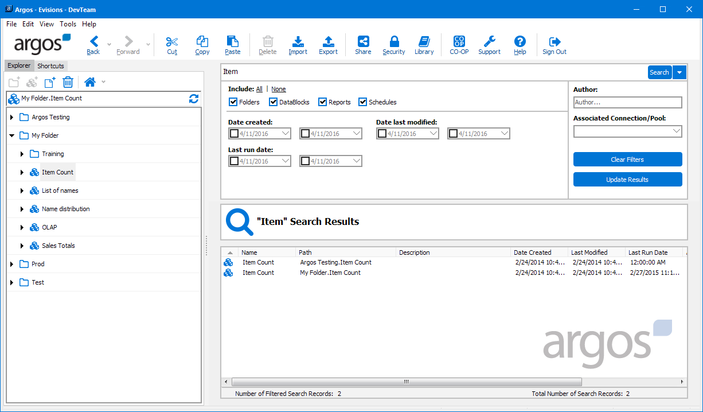This screenshot has width=703, height=412.
Task: Click the Update Results button
Action: tap(627, 180)
